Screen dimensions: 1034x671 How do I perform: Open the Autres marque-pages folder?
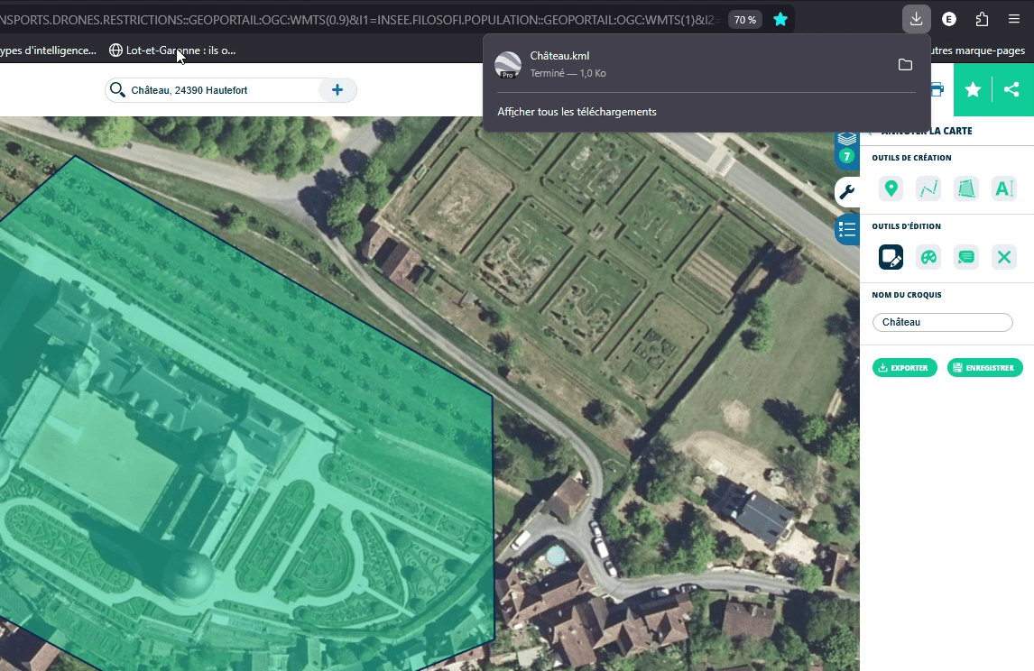[978, 51]
